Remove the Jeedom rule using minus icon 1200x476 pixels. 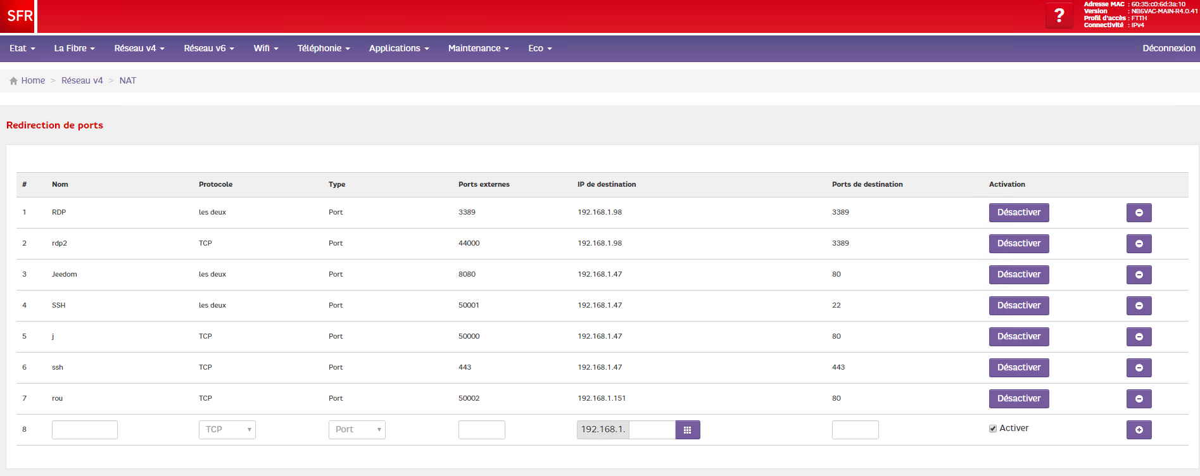(1139, 275)
